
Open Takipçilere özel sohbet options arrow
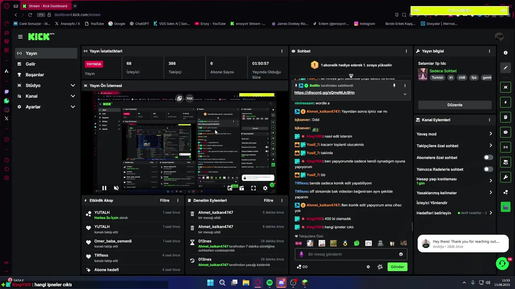[490, 145]
